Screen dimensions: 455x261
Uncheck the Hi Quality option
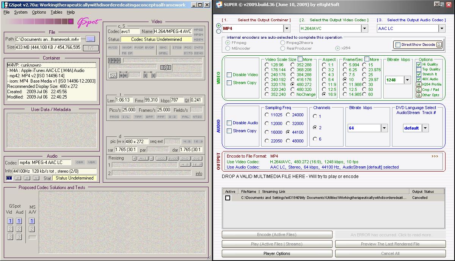(x=419, y=64)
